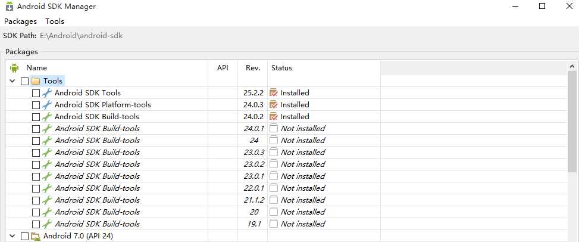579x242 pixels.
Task: Click Not installed status icon for revision 19.1
Action: tap(274, 224)
